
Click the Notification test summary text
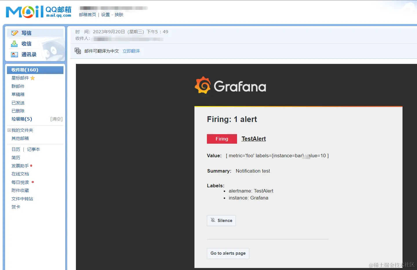pyautogui.click(x=253, y=171)
